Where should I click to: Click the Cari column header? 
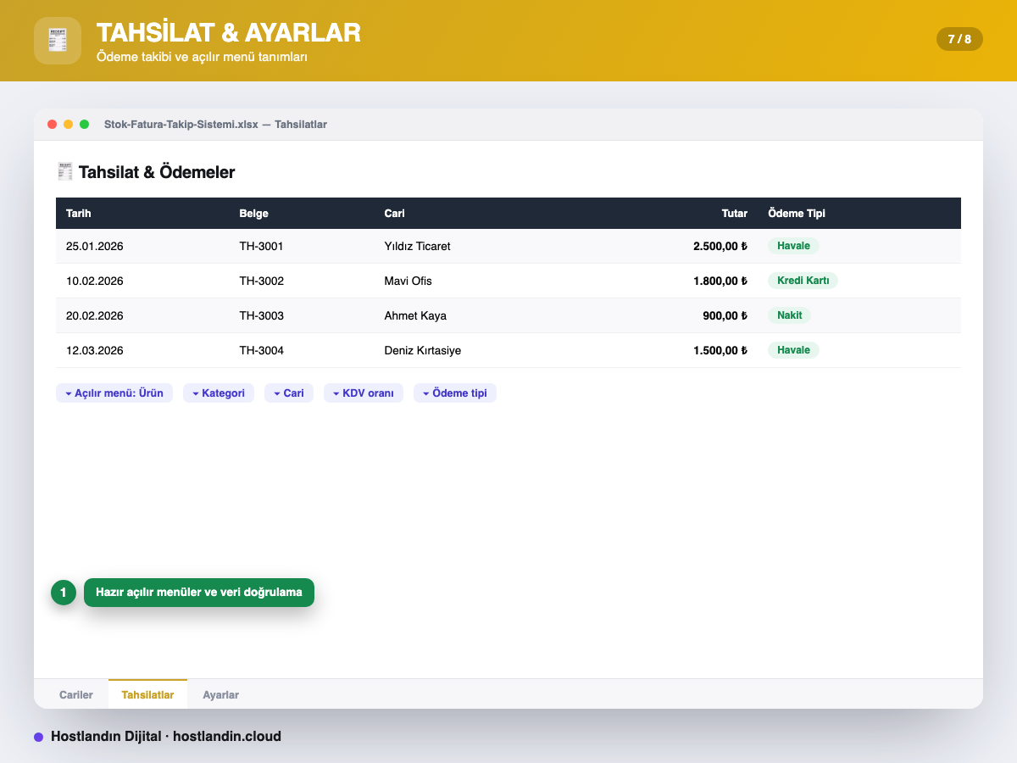[x=394, y=214]
